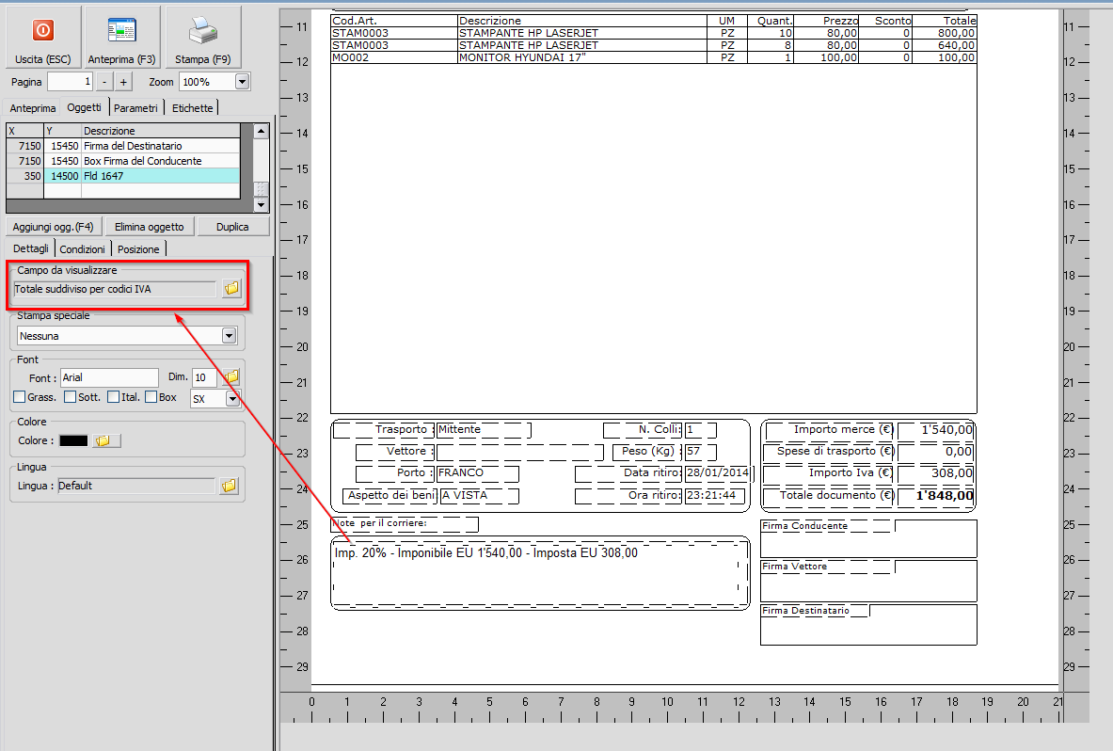Click Importo Iva value 308,00
The image size is (1113, 751).
point(935,473)
